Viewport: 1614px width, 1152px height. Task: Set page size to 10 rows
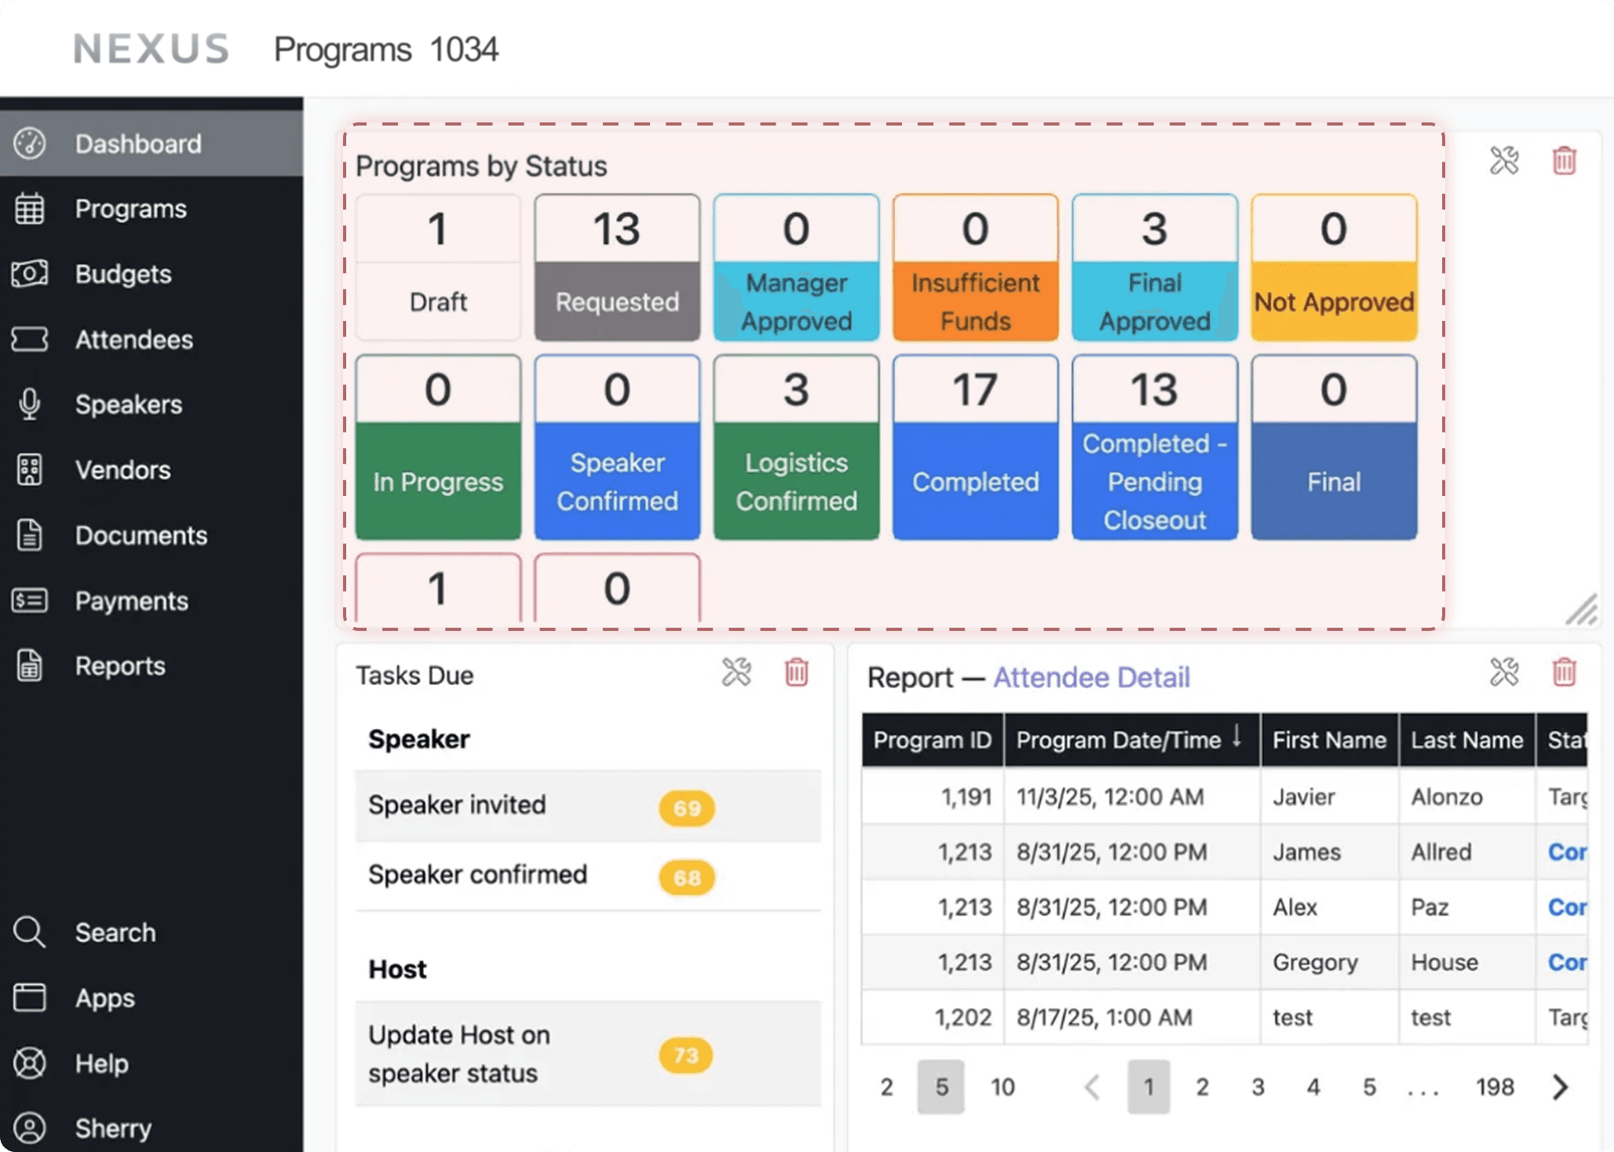coord(1002,1087)
